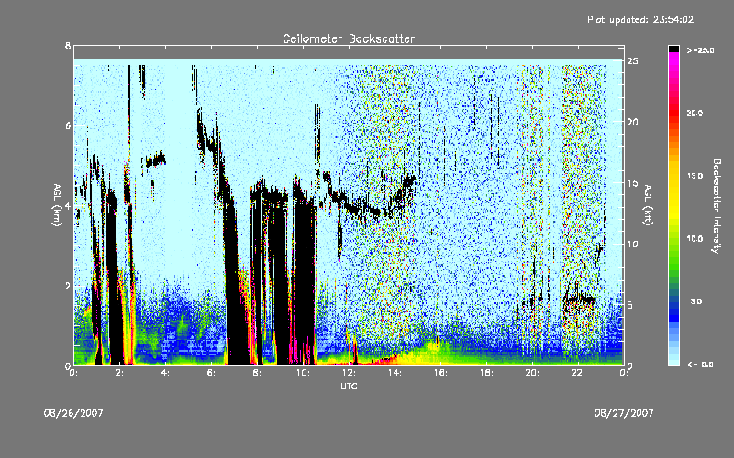This screenshot has height=458, width=734.
Task: Click the "12:" UTC hour tick
Action: pyautogui.click(x=349, y=373)
